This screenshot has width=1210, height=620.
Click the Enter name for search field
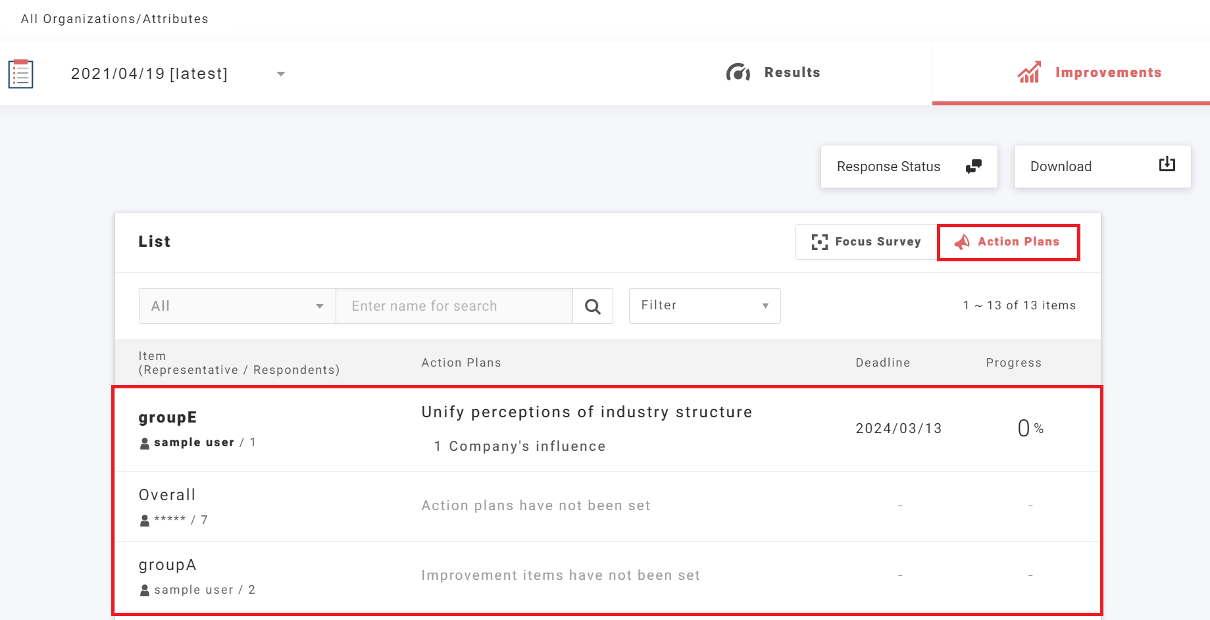pos(453,306)
